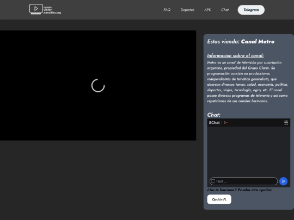Screen dimensions: 294x220
Task: Go to the Deportes section
Action: 187,10
